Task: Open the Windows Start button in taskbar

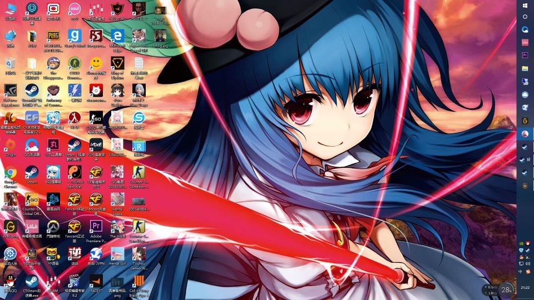Action: click(x=525, y=6)
